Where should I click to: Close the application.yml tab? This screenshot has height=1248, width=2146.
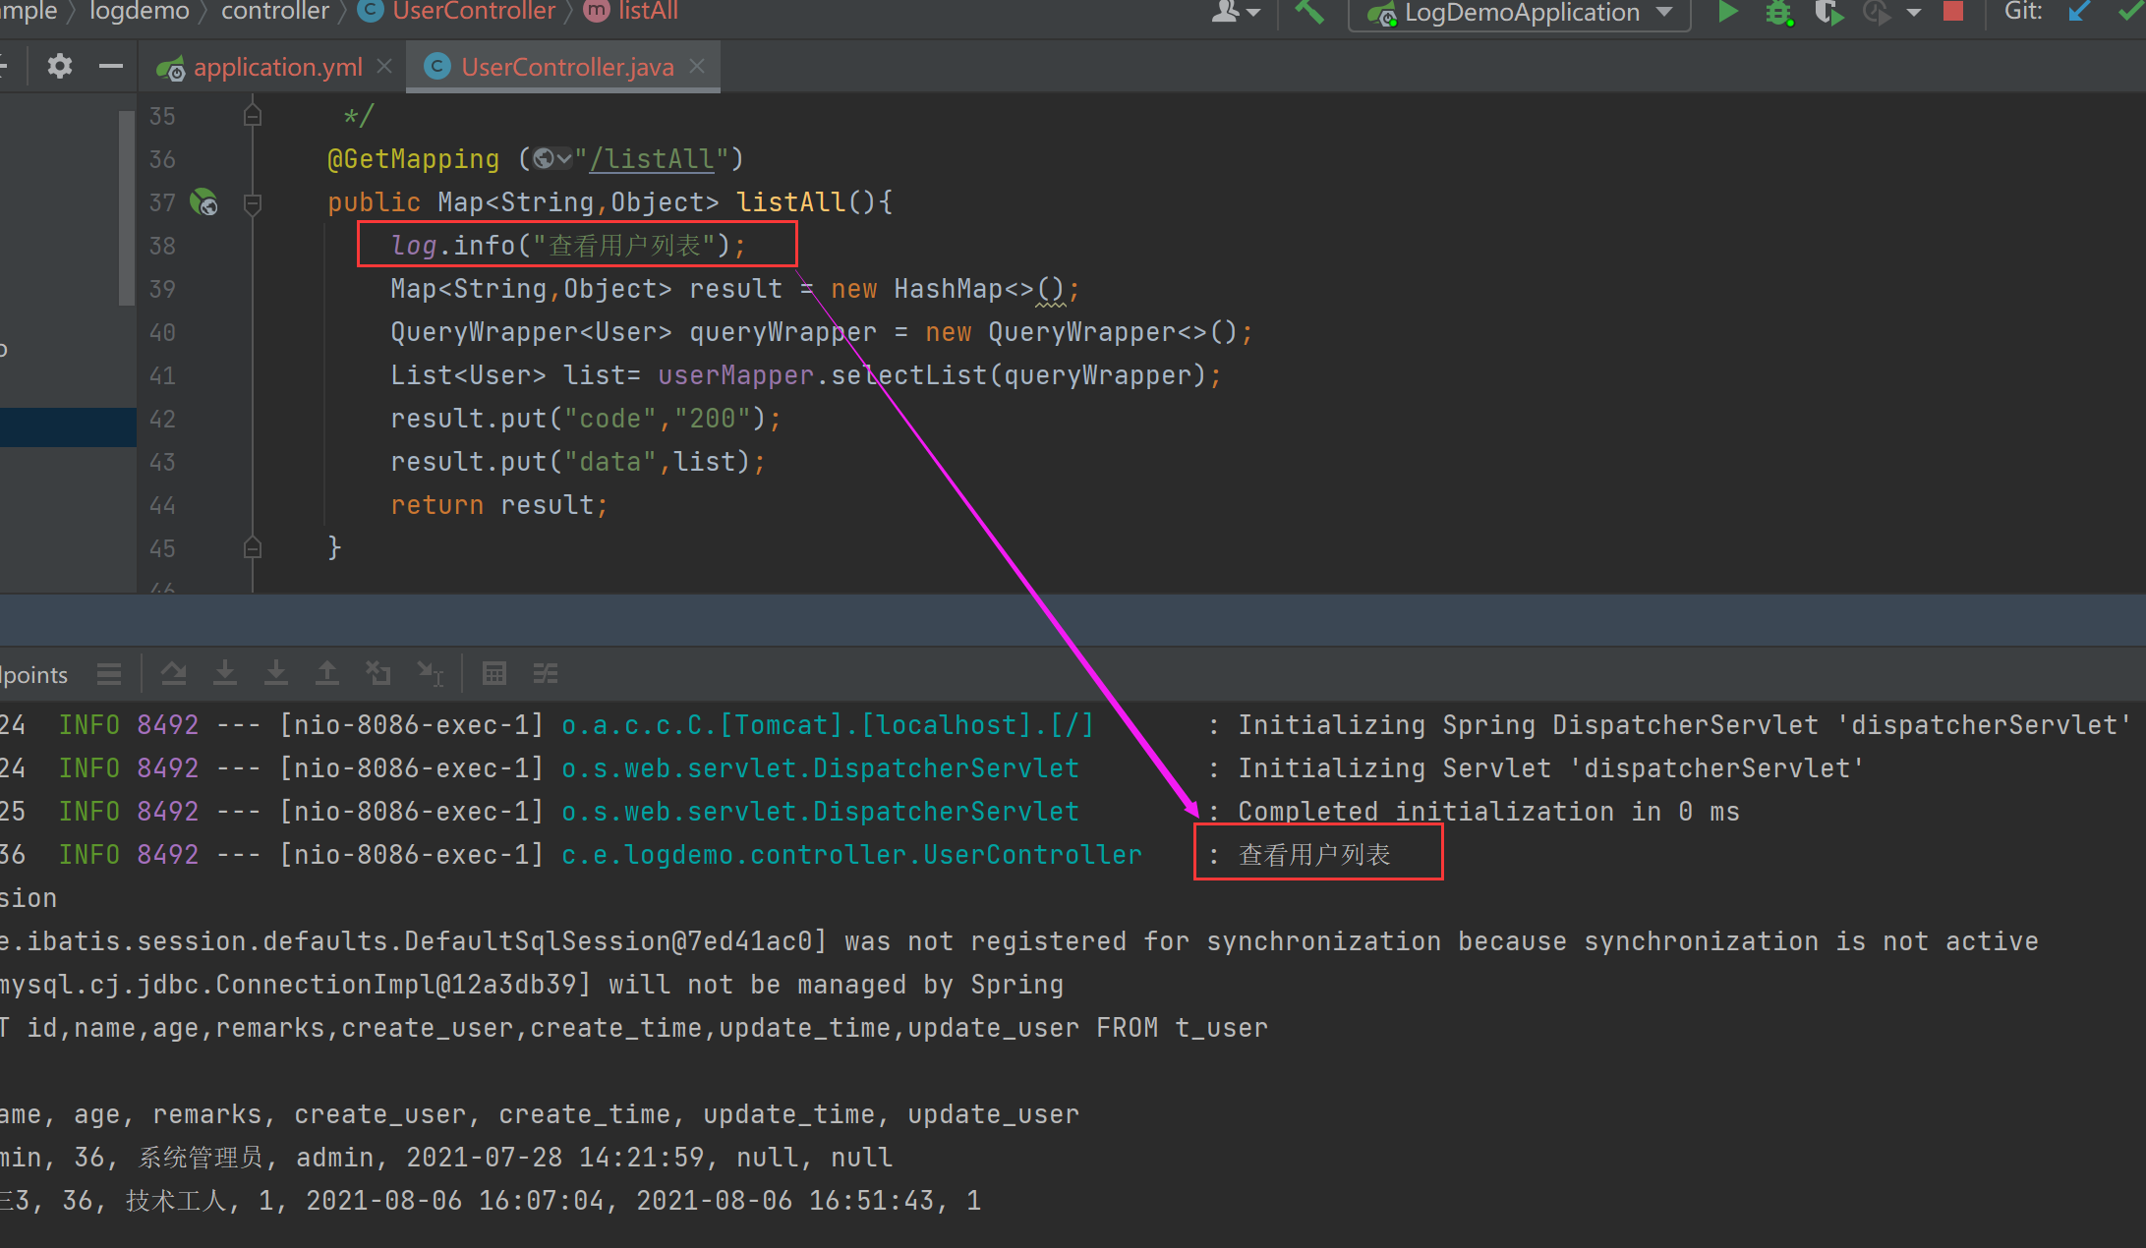(x=384, y=66)
